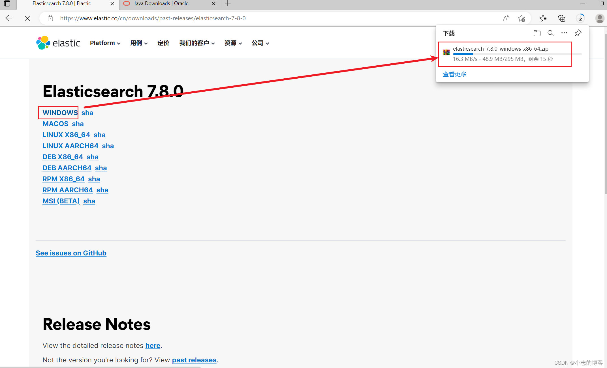Open the user profile avatar

coord(600,18)
